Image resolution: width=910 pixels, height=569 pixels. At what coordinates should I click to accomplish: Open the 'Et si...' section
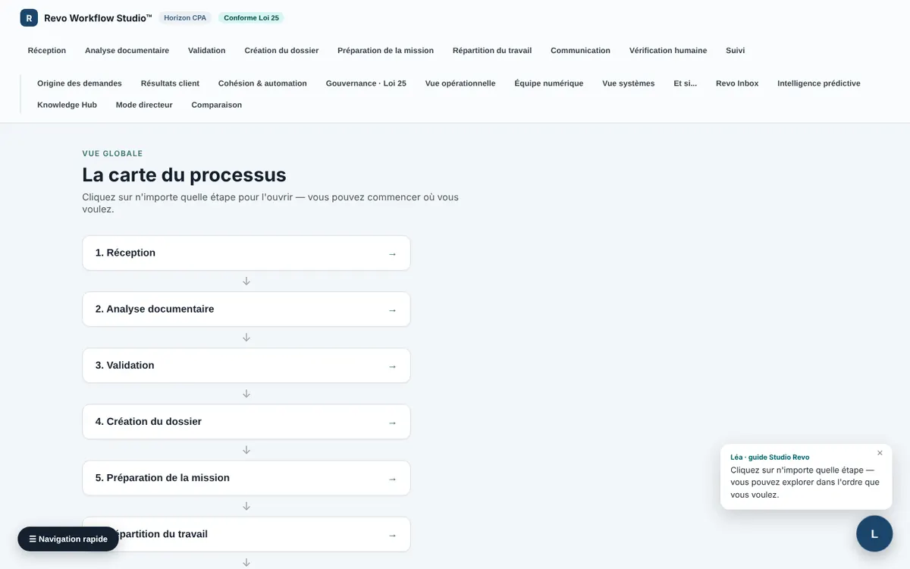[685, 83]
